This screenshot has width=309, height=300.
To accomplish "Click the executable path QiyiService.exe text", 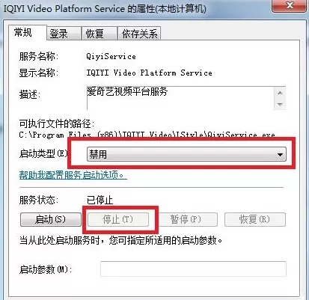I will click(x=147, y=135).
